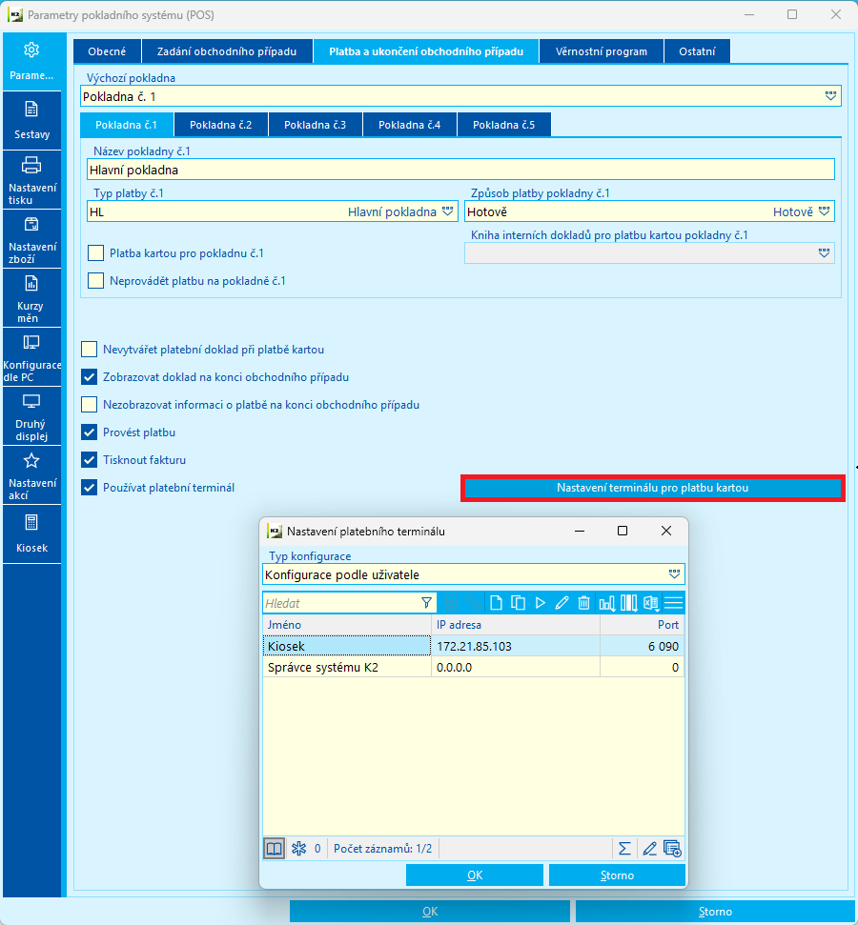Screen dimensions: 858x925
Task: Switch to Zadání obchodního případu tab
Action: click(227, 51)
